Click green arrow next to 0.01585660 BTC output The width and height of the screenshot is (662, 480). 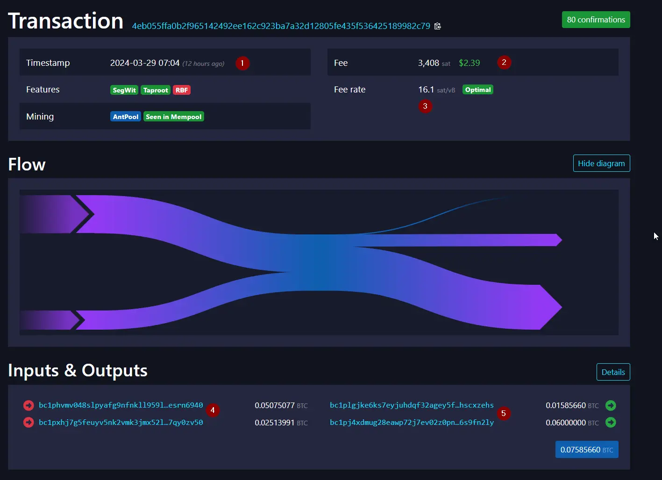[611, 405]
